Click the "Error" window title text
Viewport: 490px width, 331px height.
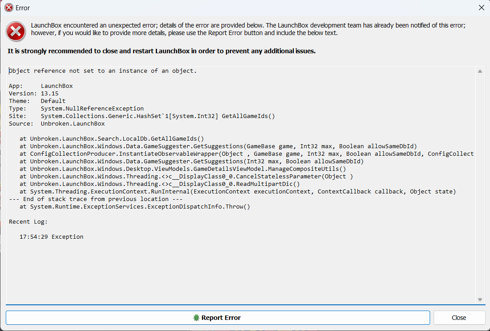(23, 8)
